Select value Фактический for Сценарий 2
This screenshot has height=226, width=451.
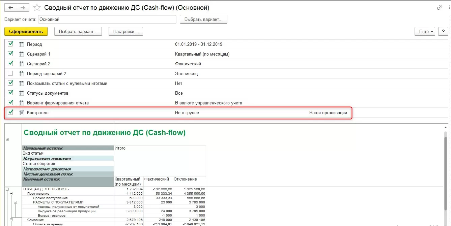coord(188,64)
